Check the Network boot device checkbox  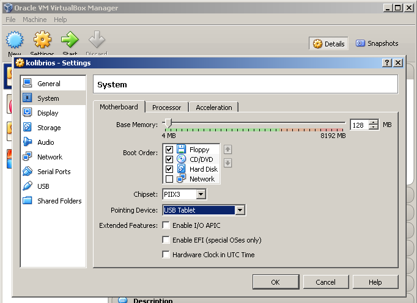pyautogui.click(x=169, y=179)
